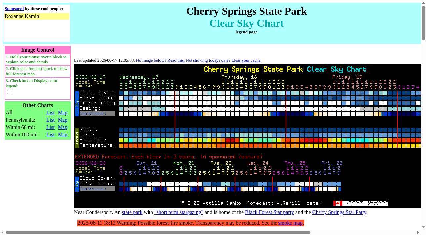426x235 pixels.
Task: Click the first Smoke forecast block
Action: pyautogui.click(x=121, y=130)
